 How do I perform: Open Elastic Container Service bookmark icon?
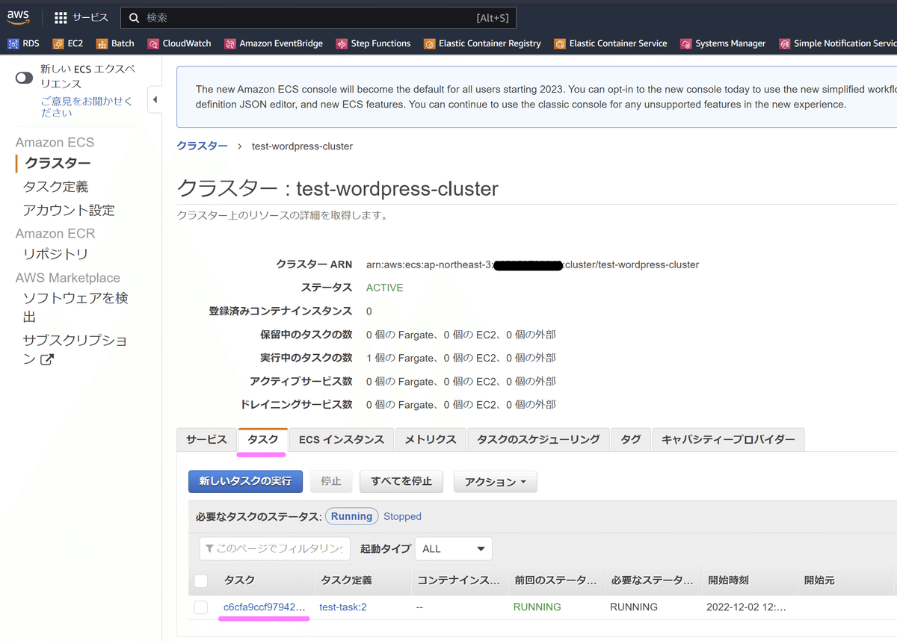(x=560, y=44)
